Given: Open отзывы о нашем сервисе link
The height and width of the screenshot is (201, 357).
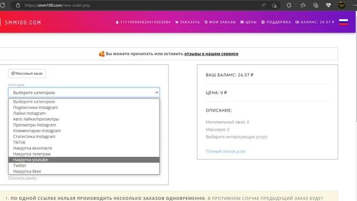Looking at the screenshot, I should [x=211, y=54].
